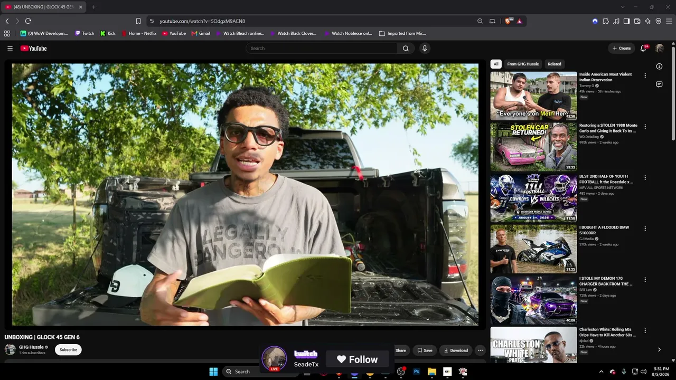Image resolution: width=676 pixels, height=380 pixels.
Task: Select the From GHG Hussle chip
Action: (523, 64)
